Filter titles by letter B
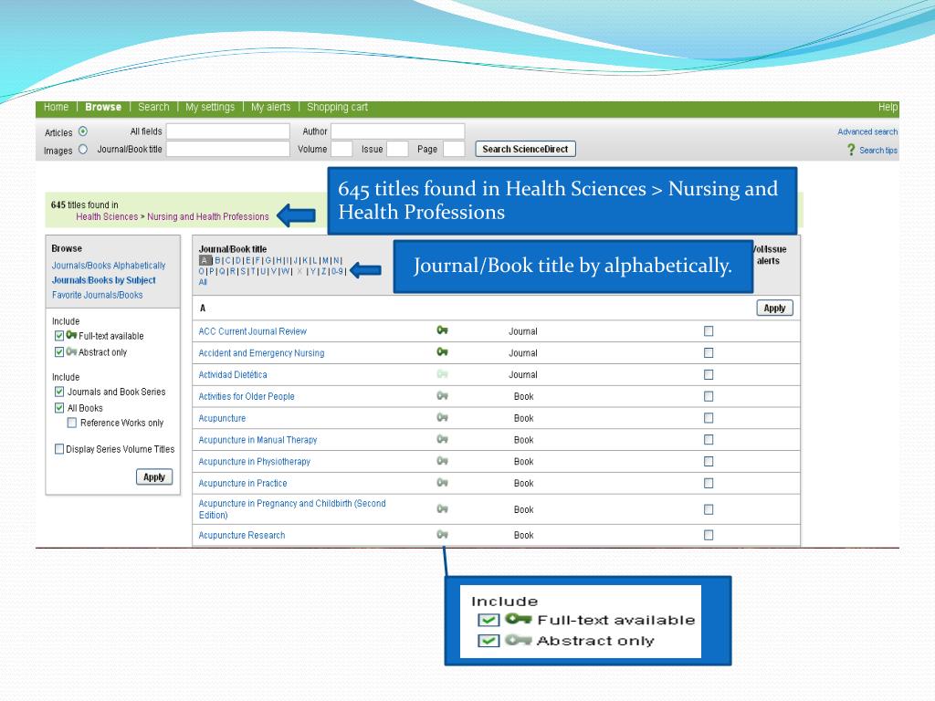Image resolution: width=935 pixels, height=701 pixels. coord(217,260)
